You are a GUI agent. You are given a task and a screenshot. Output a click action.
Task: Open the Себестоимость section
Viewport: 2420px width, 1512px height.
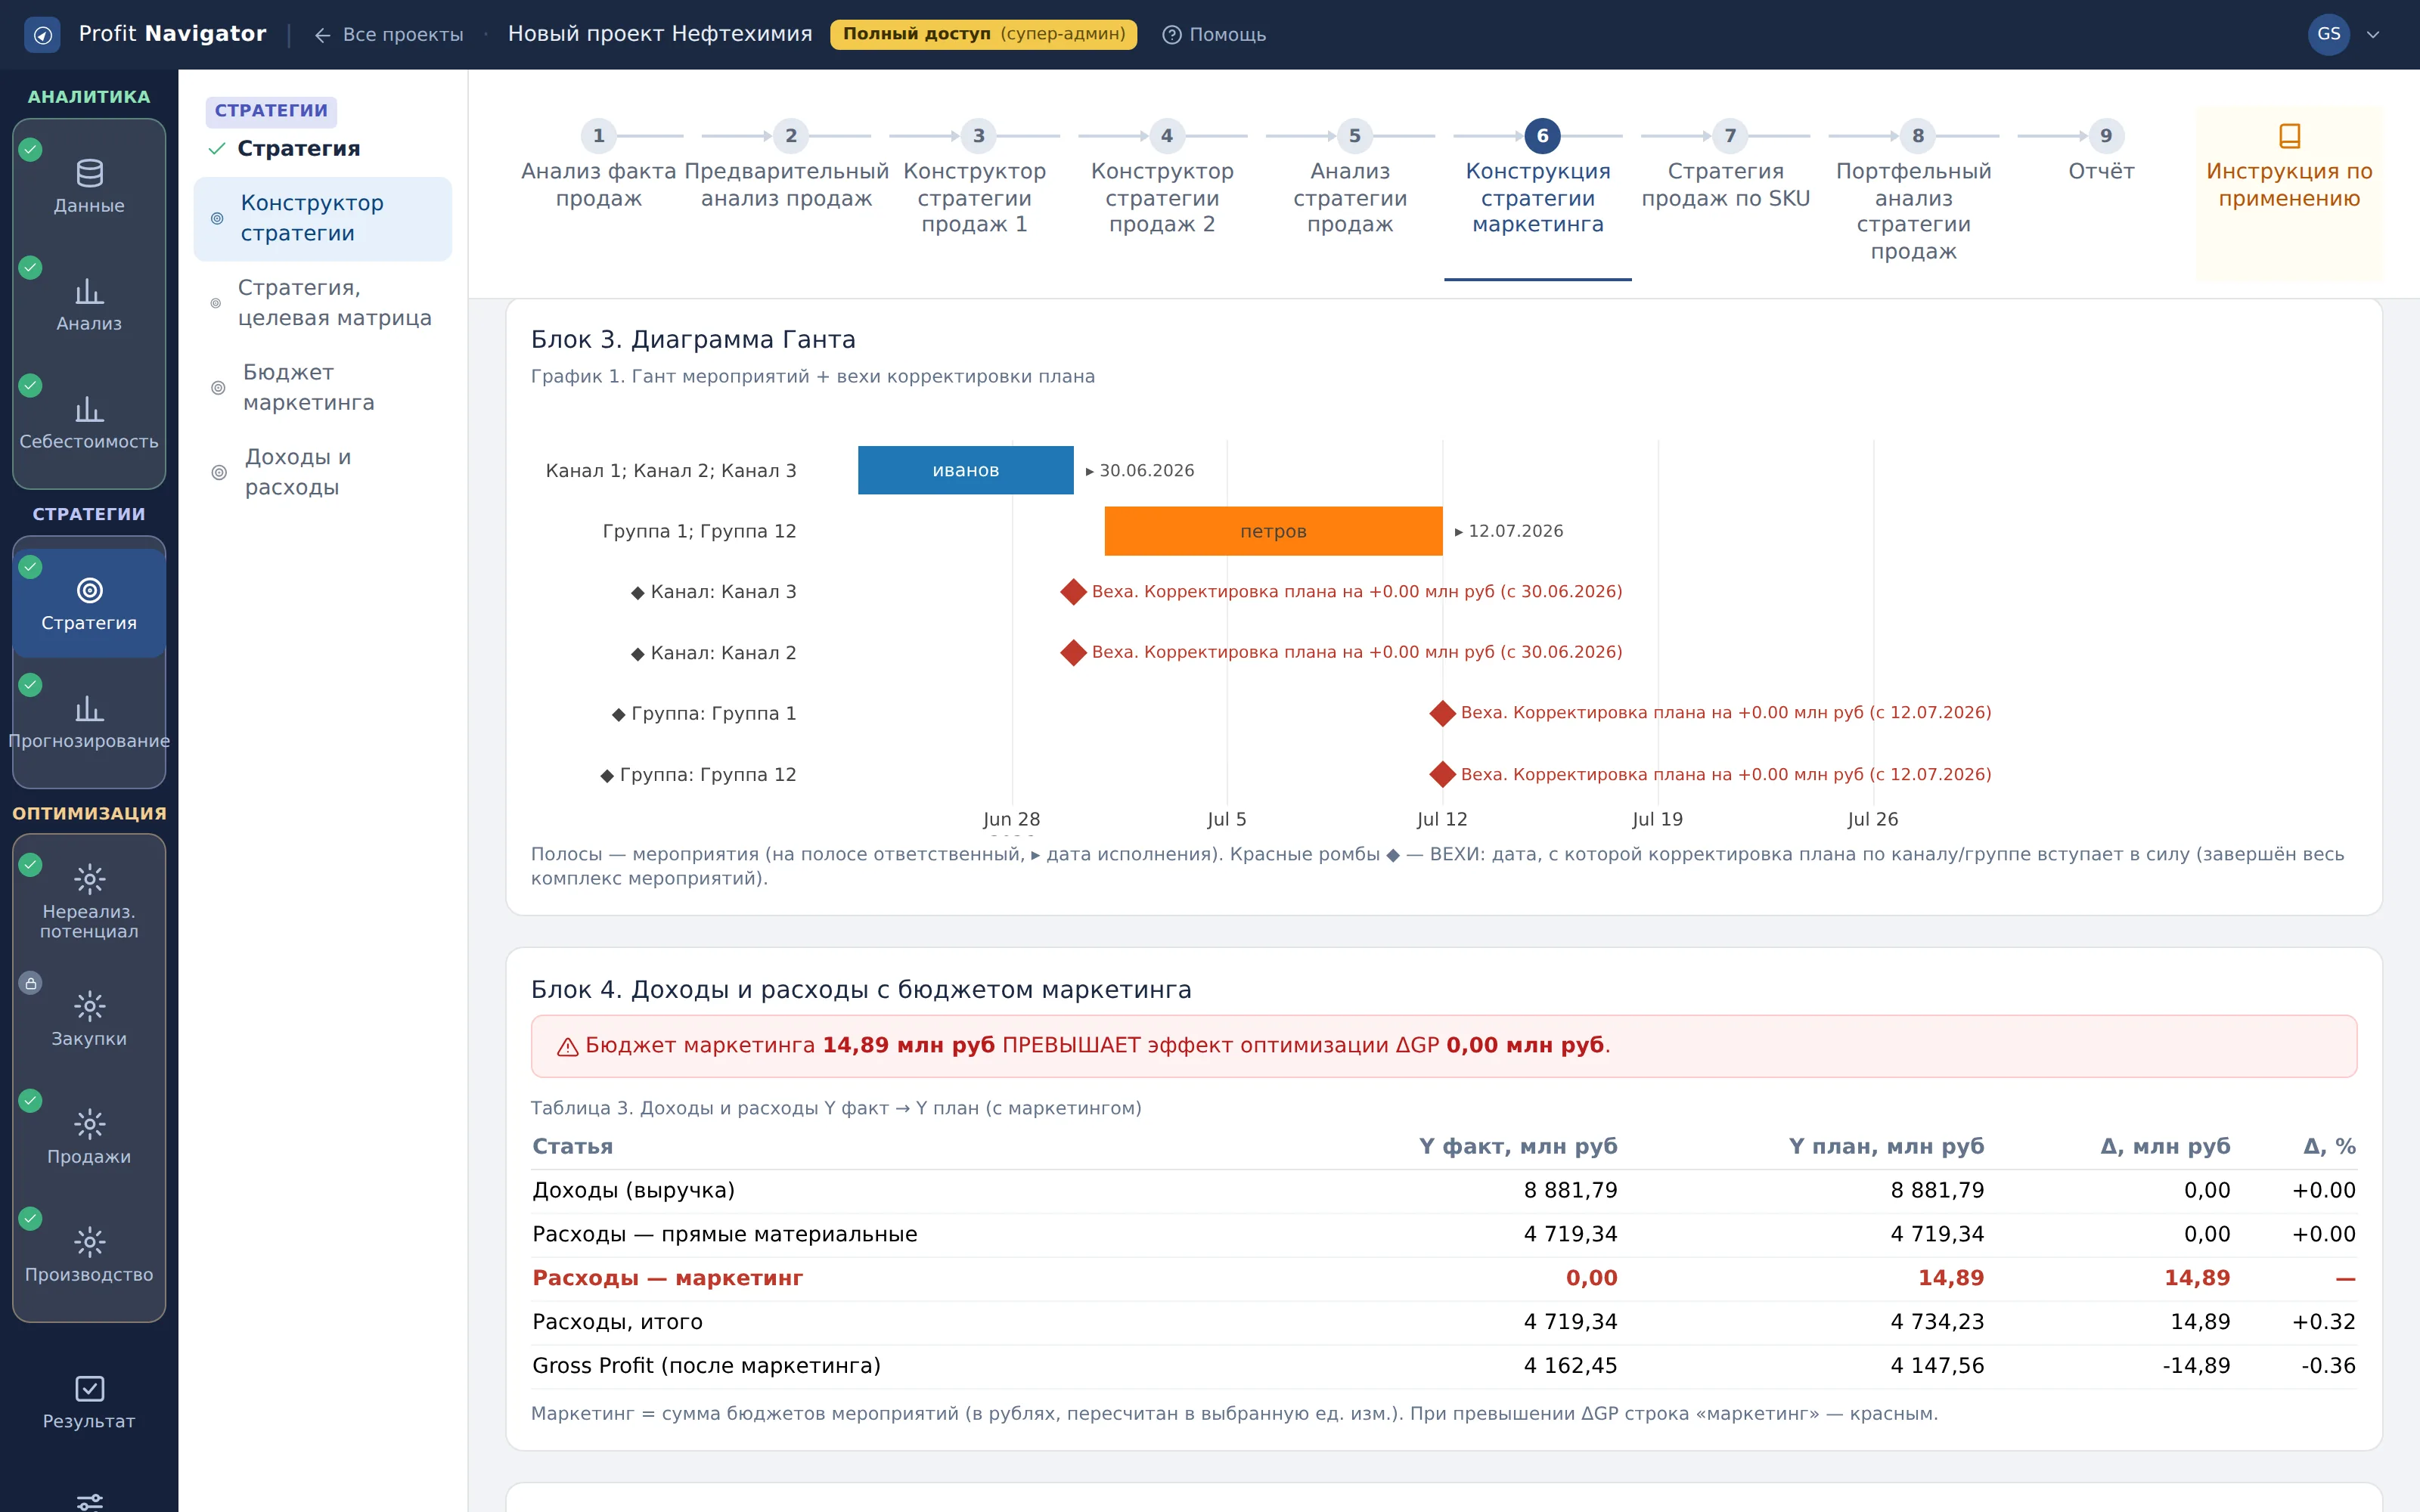89,422
